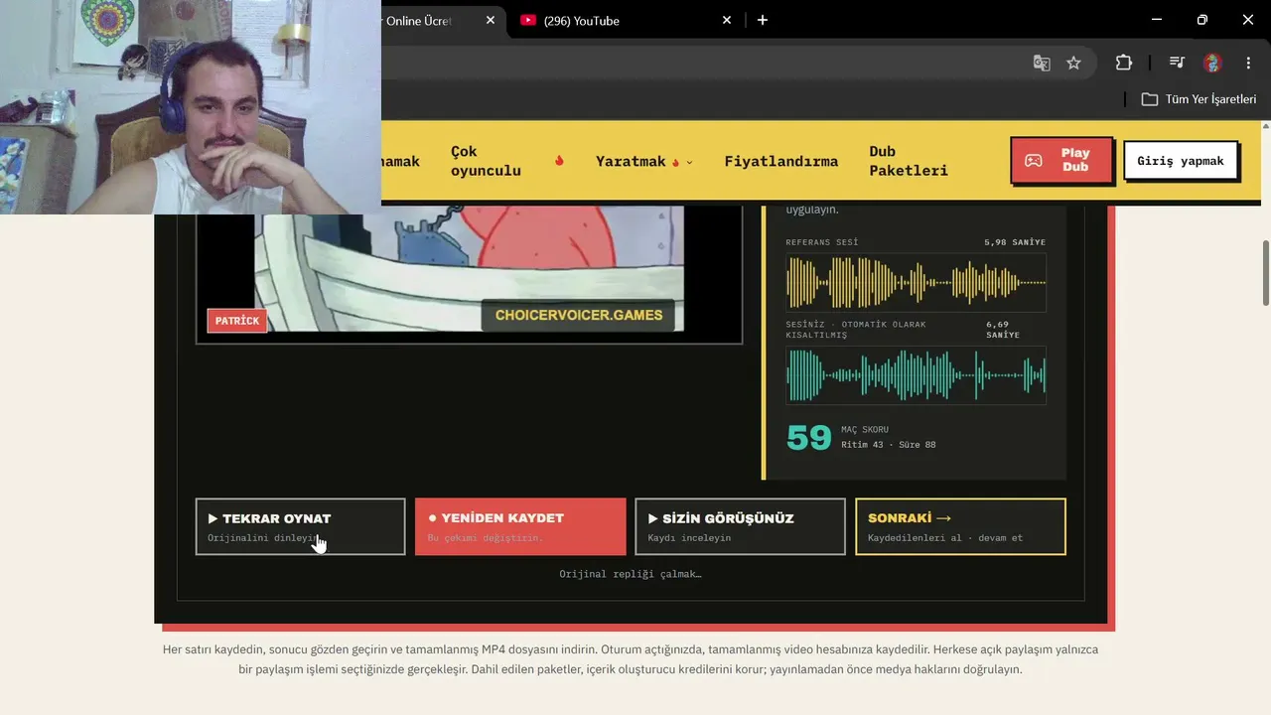Minimize the Chrome window
This screenshot has width=1271, height=715.
point(1157,20)
